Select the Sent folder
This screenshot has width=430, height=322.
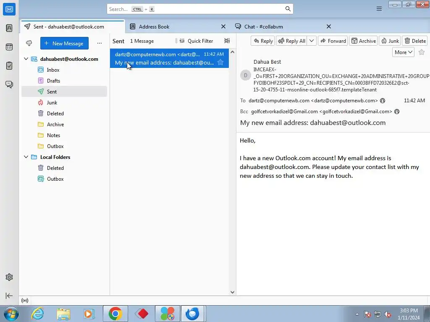[64, 91]
